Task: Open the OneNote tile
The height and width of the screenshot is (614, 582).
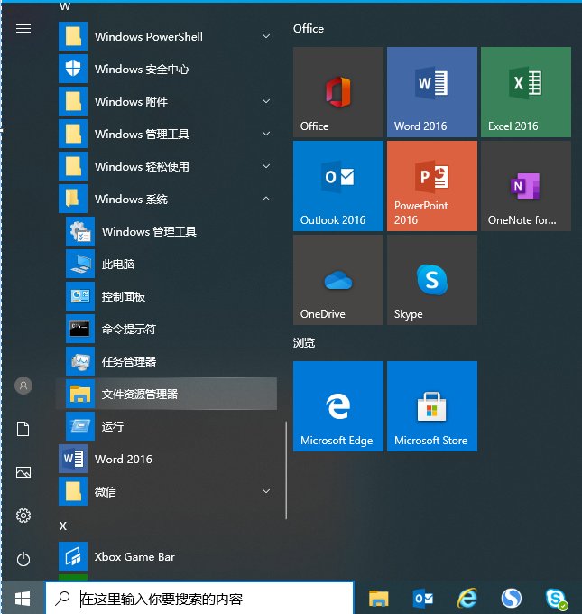Action: [x=525, y=185]
